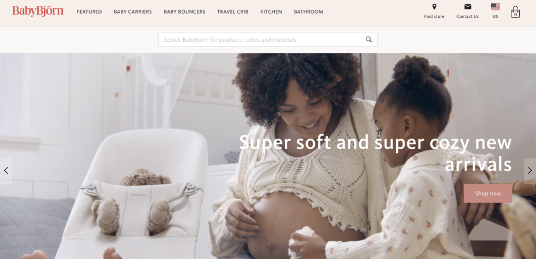Open the Baby Bouncers menu
This screenshot has width=536, height=259.
(185, 12)
